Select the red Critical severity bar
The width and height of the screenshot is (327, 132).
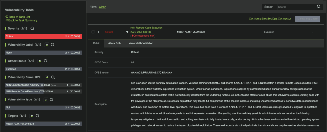(44, 37)
